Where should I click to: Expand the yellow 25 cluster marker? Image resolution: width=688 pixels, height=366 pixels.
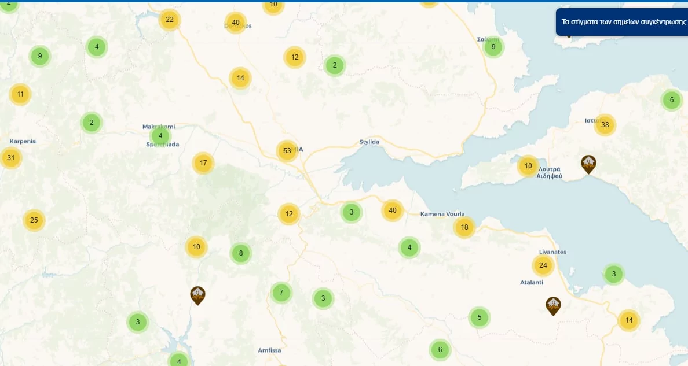(34, 220)
